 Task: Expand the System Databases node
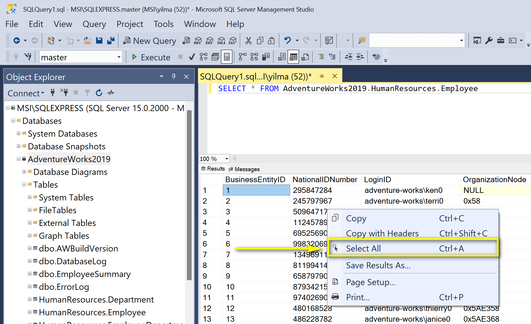[x=19, y=133]
